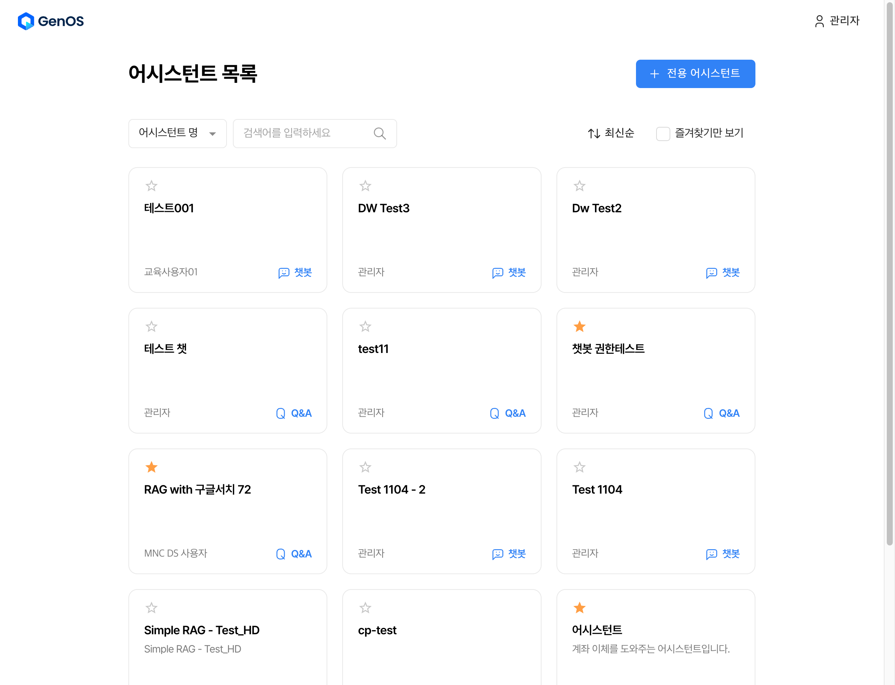Click chatbot icon on 테스트001 card

tap(284, 273)
